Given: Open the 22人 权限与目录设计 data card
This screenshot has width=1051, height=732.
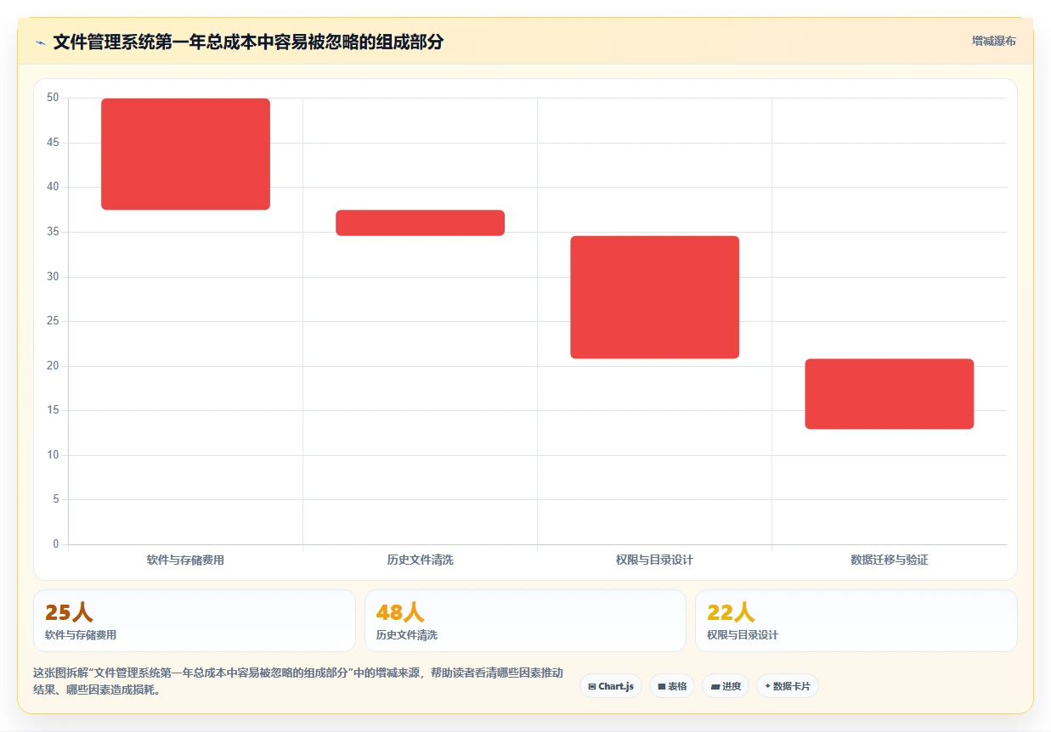Looking at the screenshot, I should pyautogui.click(x=856, y=621).
